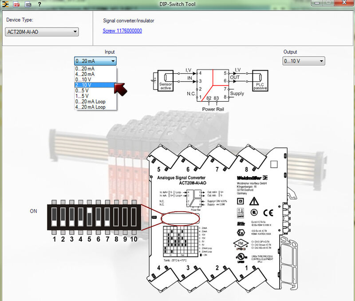Toggle DIP switch number 10

(x=134, y=218)
